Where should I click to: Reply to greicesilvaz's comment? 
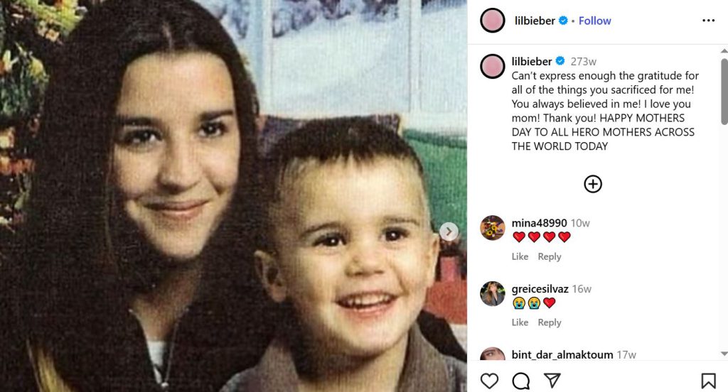coord(550,322)
